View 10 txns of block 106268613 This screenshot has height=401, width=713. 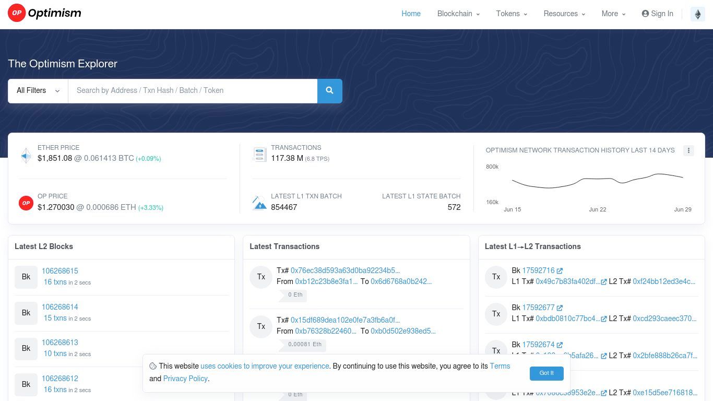pos(55,354)
